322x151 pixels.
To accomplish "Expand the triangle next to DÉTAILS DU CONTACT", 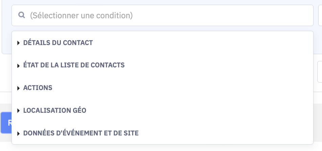I will coord(19,43).
